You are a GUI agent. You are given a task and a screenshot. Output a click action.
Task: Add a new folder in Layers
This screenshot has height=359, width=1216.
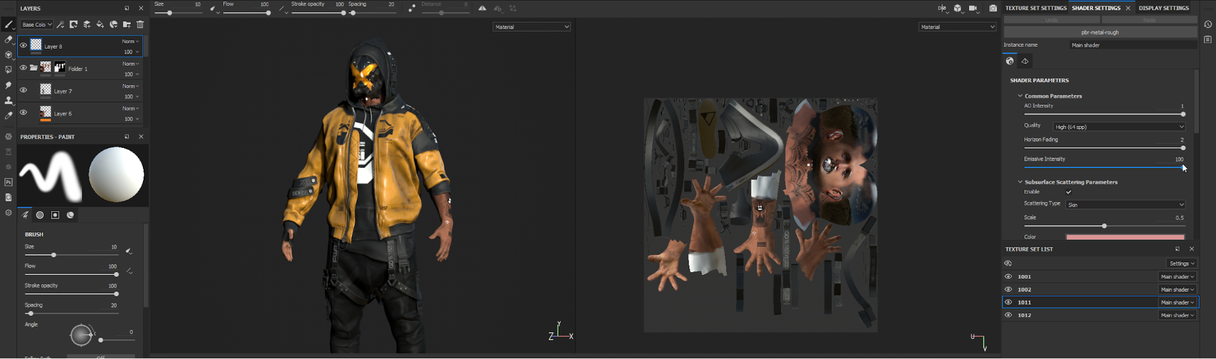pyautogui.click(x=127, y=24)
